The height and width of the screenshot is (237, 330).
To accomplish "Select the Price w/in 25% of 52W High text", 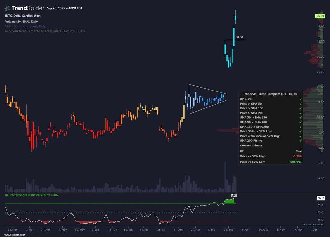I will pyautogui.click(x=260, y=136).
